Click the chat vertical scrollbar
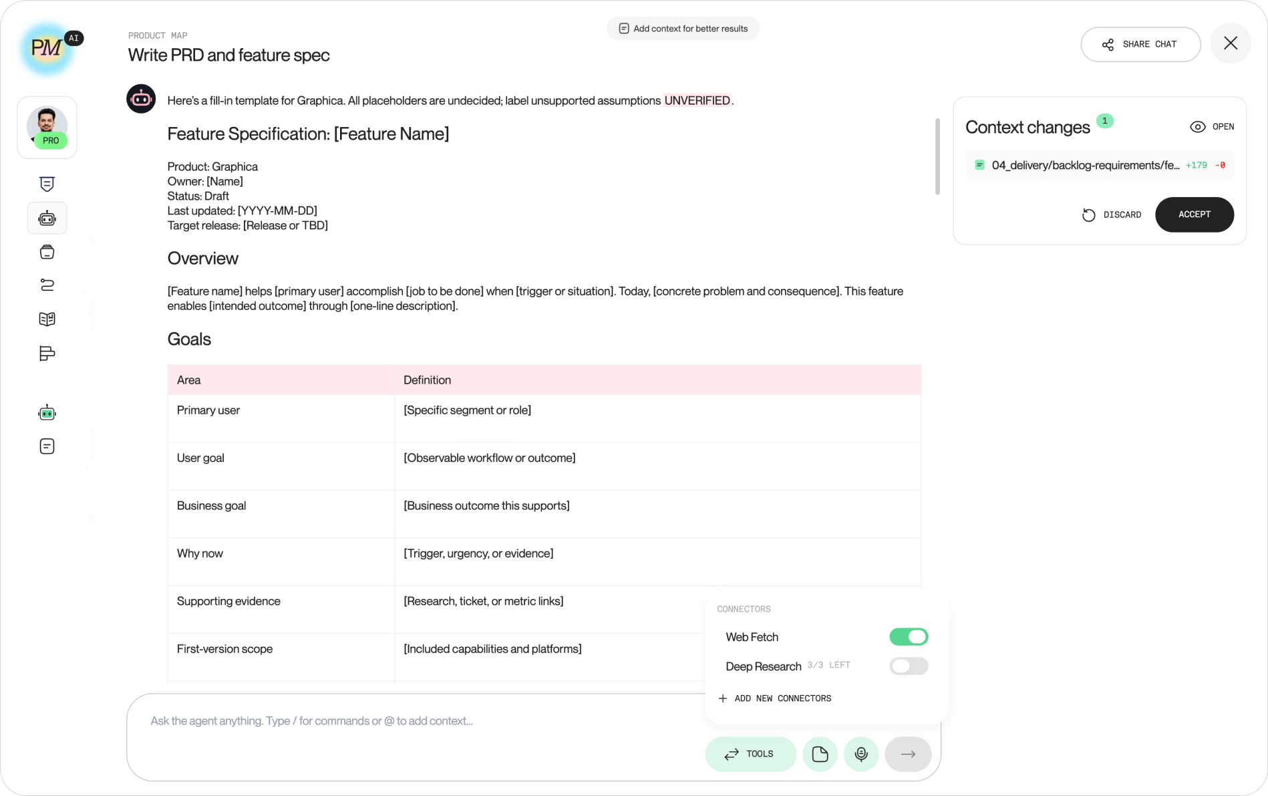1268x796 pixels. (x=937, y=156)
